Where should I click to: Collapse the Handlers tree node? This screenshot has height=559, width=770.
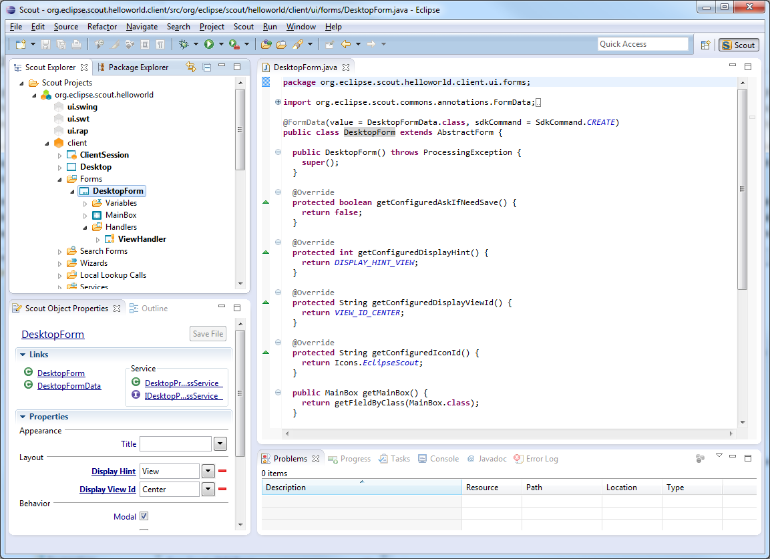pyautogui.click(x=85, y=228)
